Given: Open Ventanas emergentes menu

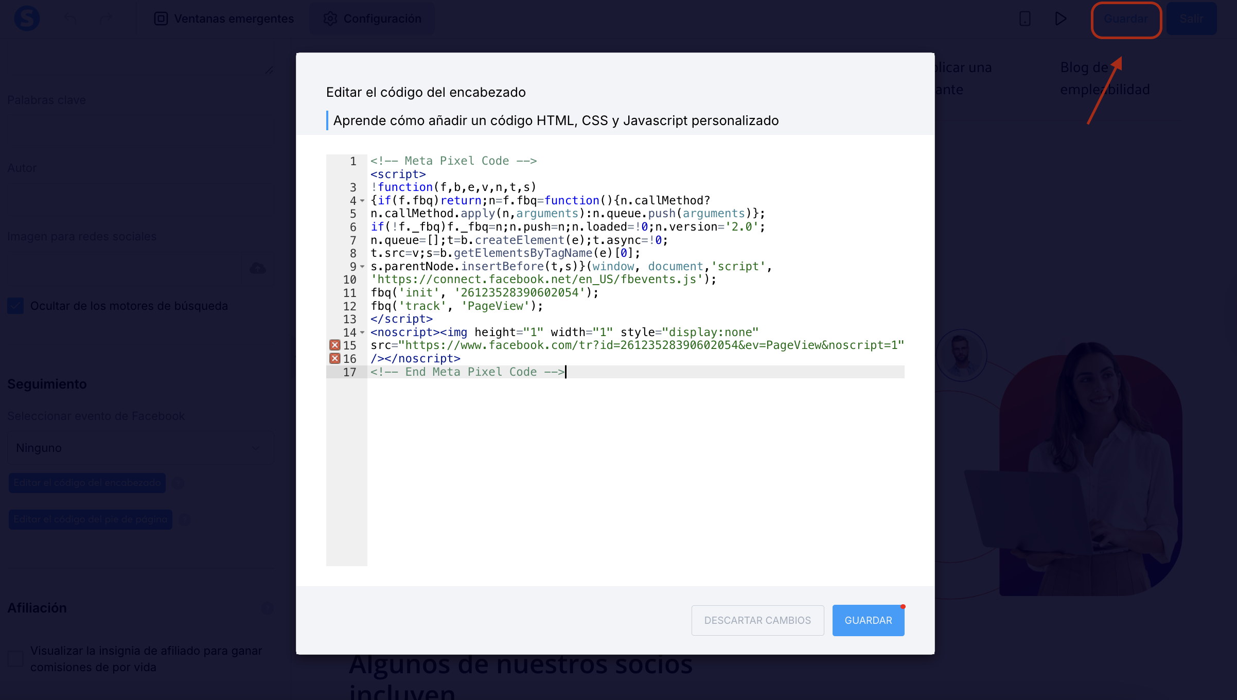Looking at the screenshot, I should (224, 19).
